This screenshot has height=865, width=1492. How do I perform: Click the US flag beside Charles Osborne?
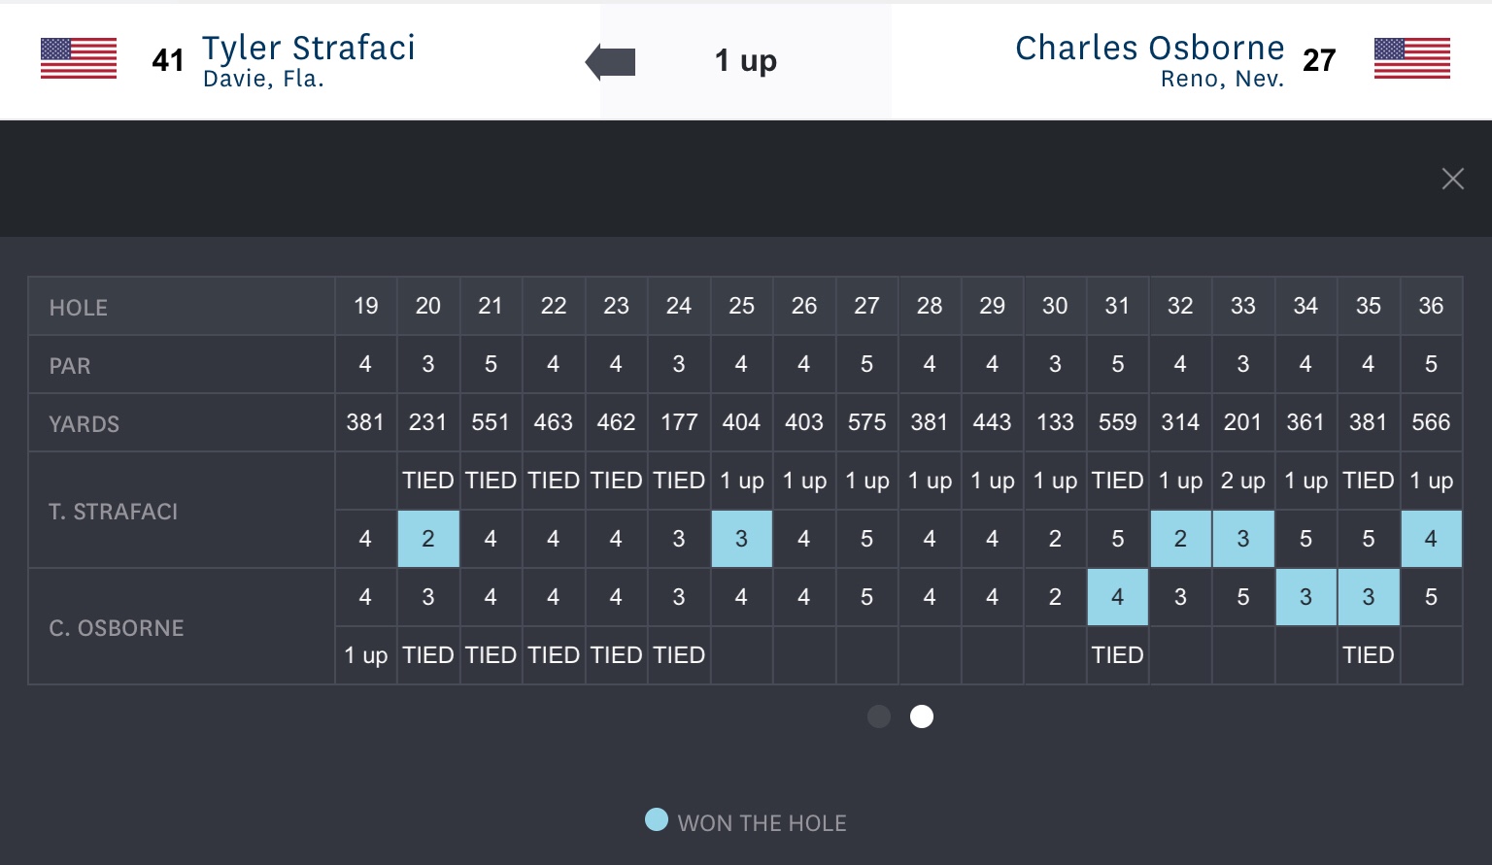pos(1411,59)
